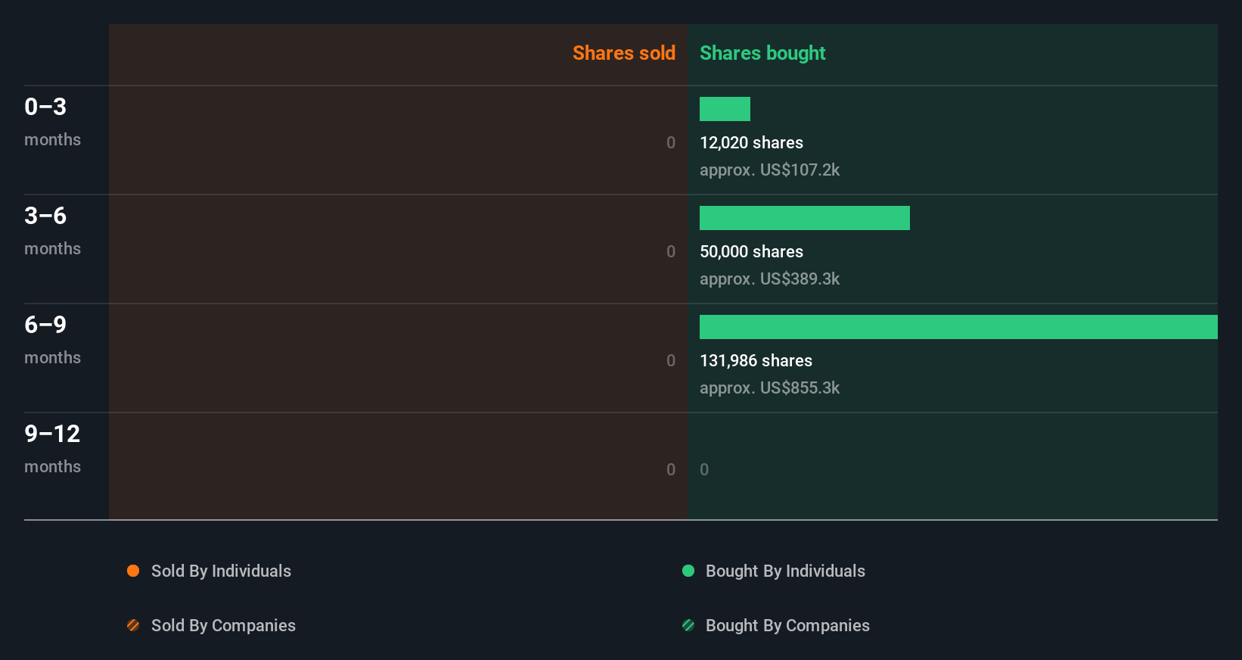The height and width of the screenshot is (660, 1242).
Task: Click the bought zero in 9–12 months row
Action: coord(704,469)
